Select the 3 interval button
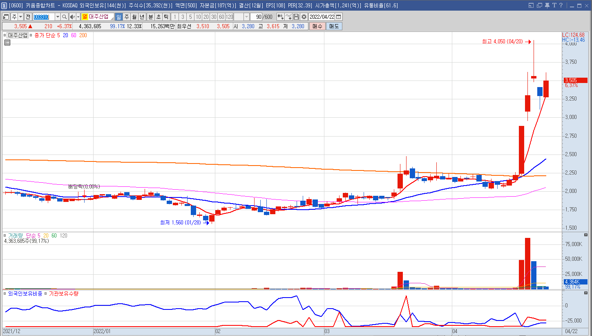 (x=183, y=17)
